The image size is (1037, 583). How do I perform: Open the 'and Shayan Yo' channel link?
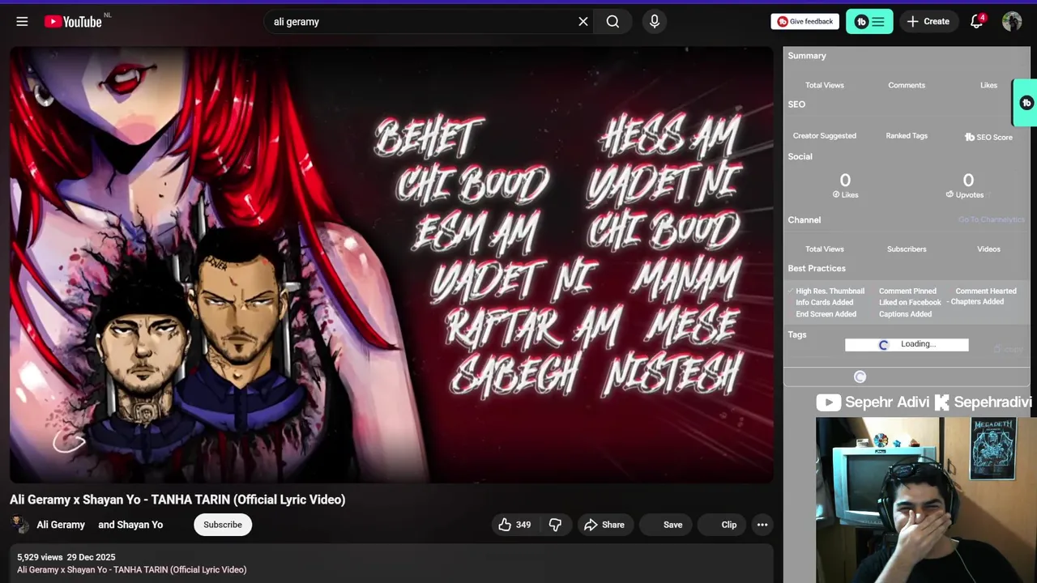pos(130,525)
